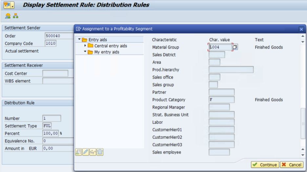Click the CustomerHier01 field
The image size is (307, 172).
pos(221,129)
